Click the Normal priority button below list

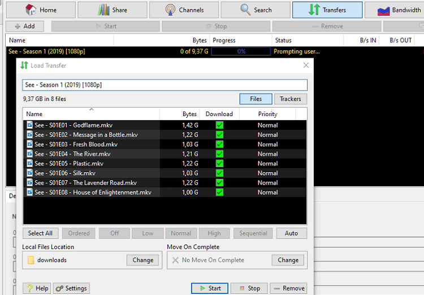pos(181,233)
